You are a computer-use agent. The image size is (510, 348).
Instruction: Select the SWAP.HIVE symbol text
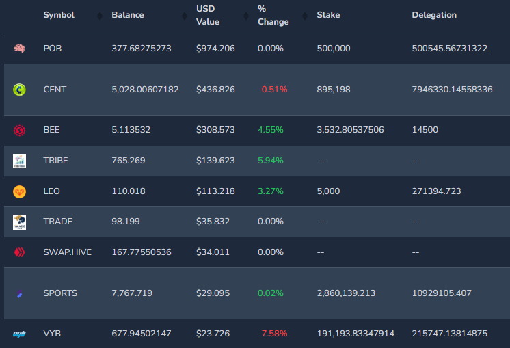pyautogui.click(x=67, y=252)
